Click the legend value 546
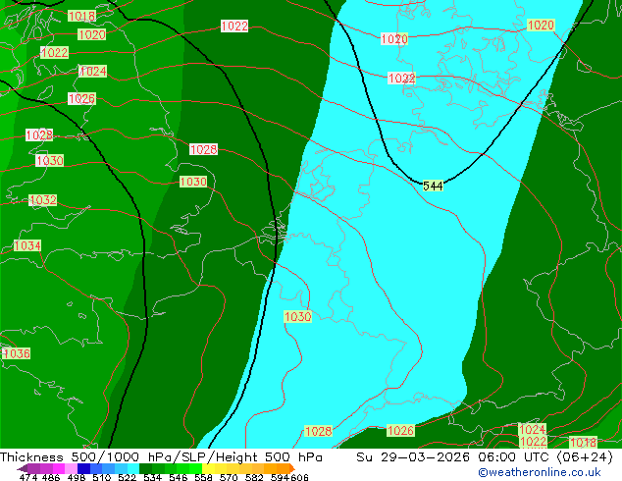 179,477
